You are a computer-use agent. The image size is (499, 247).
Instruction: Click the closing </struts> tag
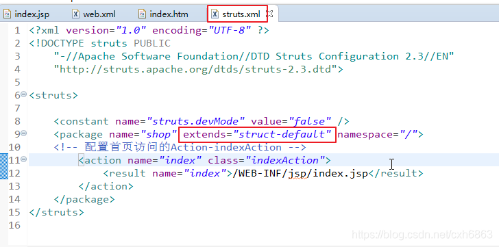pyautogui.click(x=57, y=212)
